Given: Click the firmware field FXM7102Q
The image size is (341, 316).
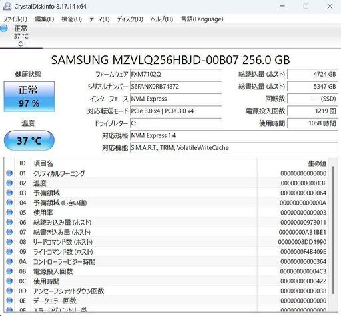Looking at the screenshot, I should (x=176, y=74).
